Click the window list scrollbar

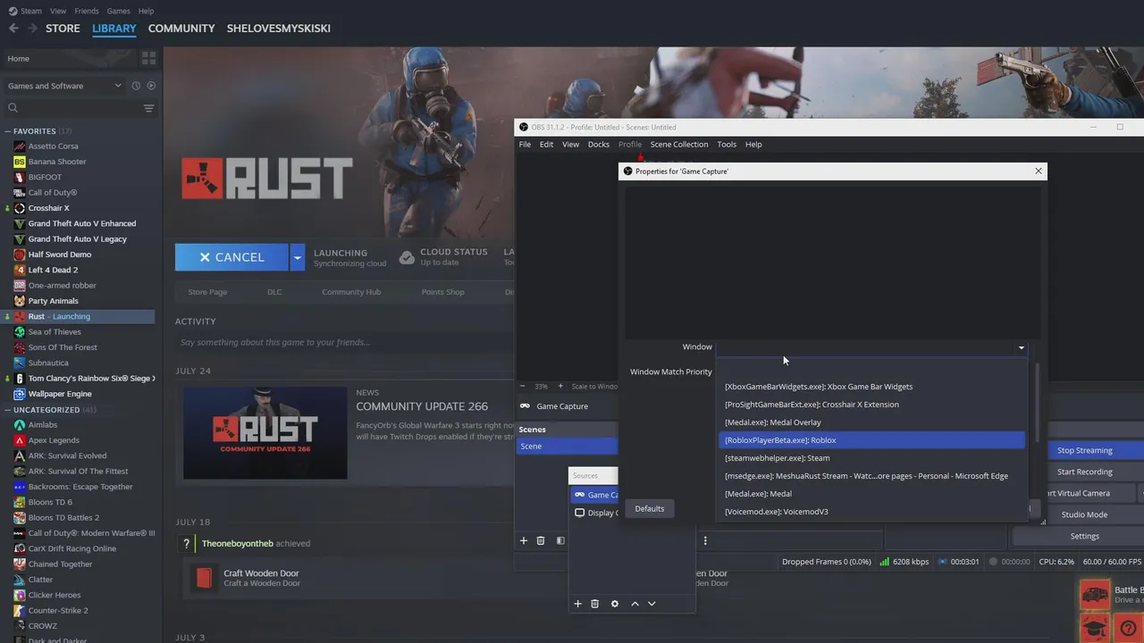pyautogui.click(x=1037, y=402)
